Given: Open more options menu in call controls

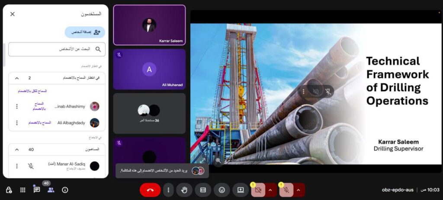Looking at the screenshot, I should click(x=168, y=190).
